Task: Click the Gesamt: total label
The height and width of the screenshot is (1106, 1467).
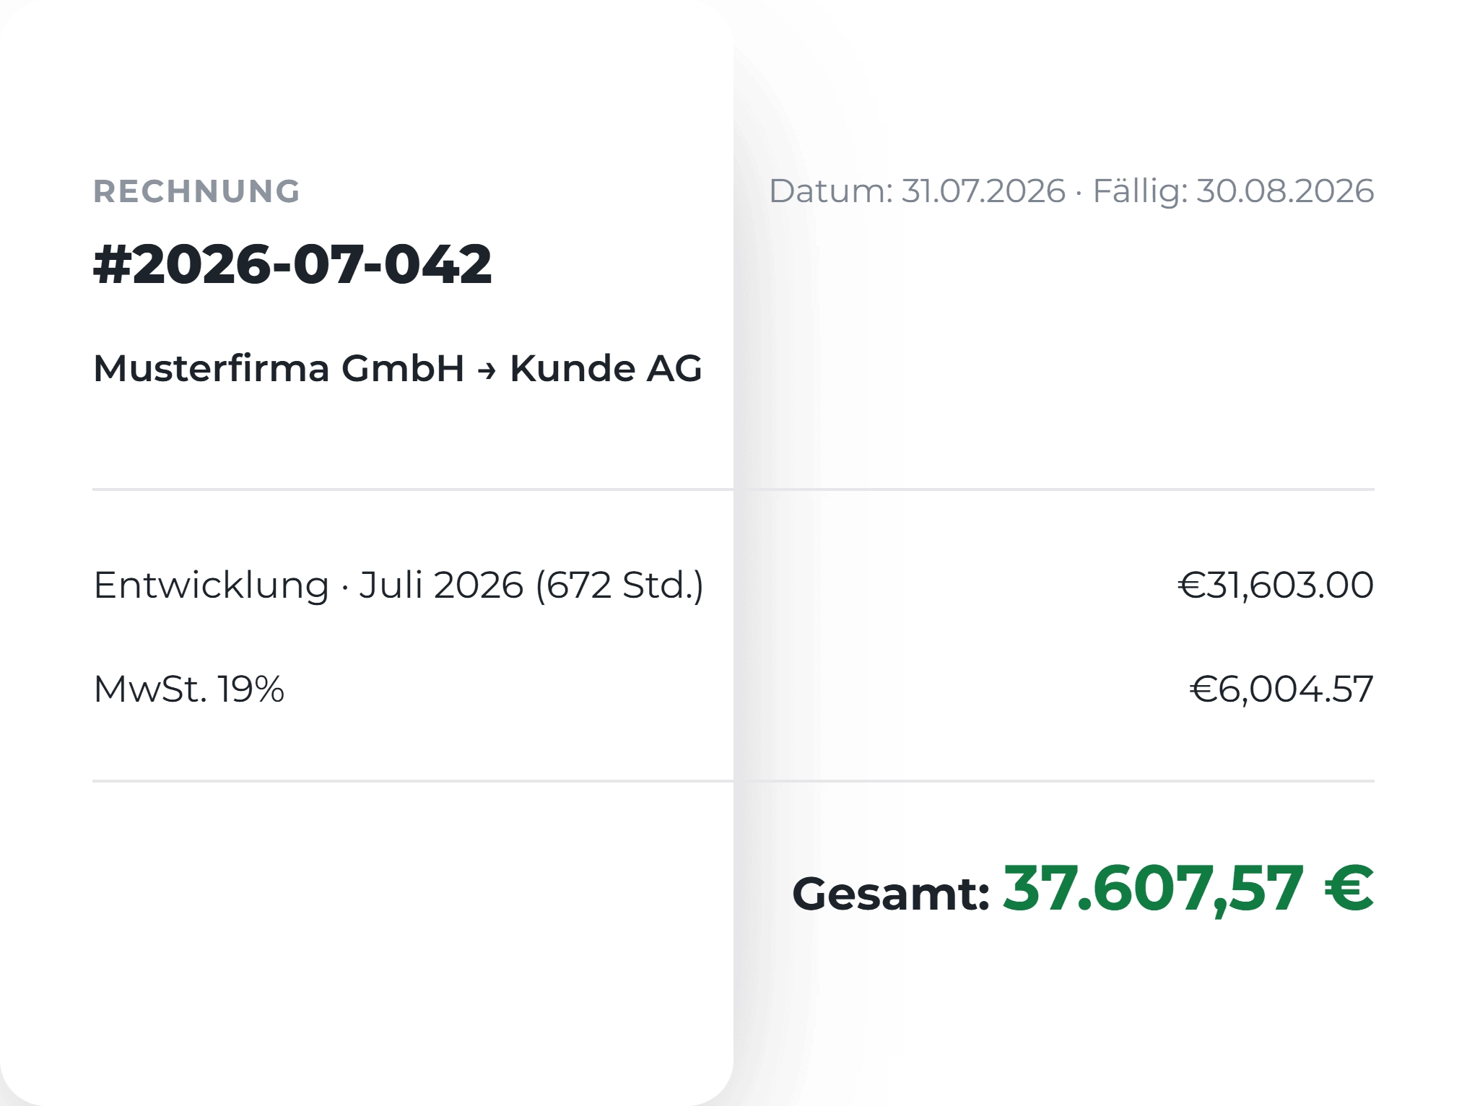Action: coord(891,894)
